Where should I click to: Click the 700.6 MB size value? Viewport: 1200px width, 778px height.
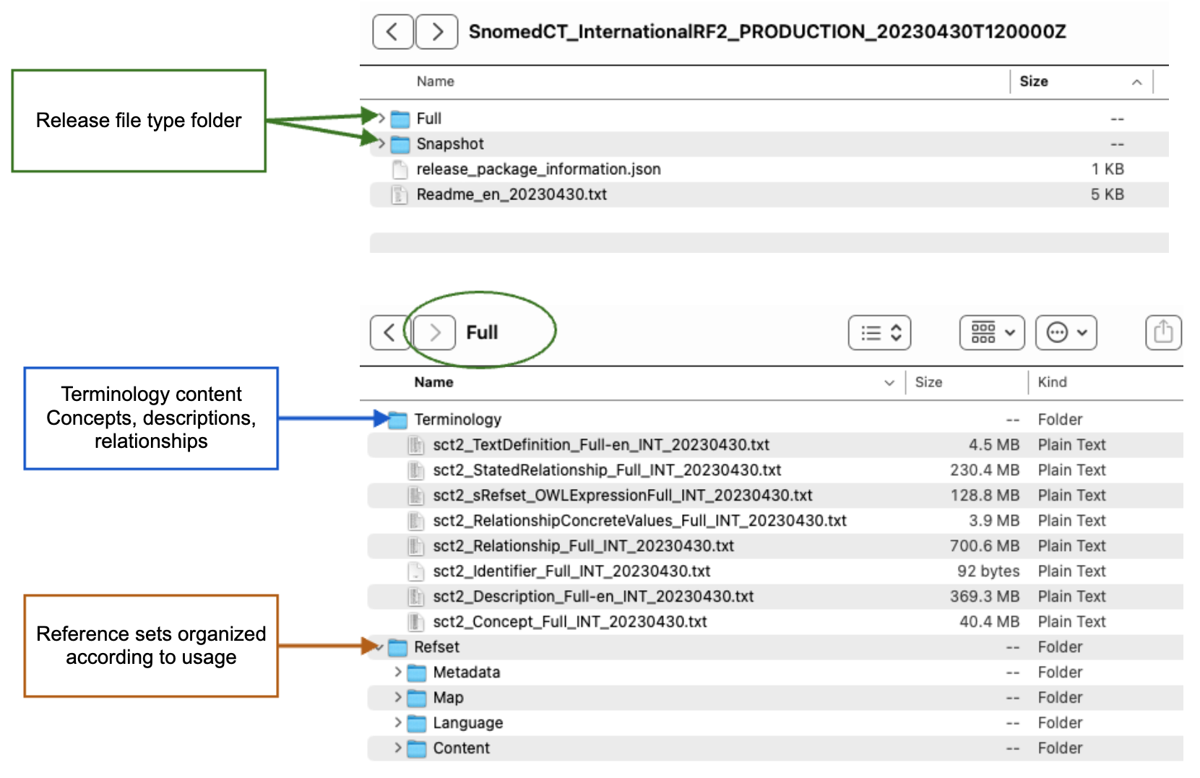(985, 546)
